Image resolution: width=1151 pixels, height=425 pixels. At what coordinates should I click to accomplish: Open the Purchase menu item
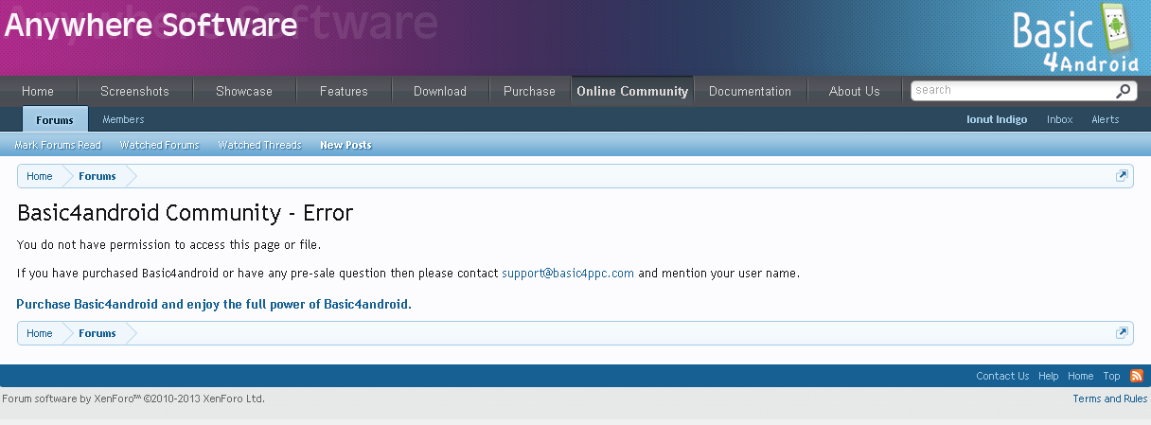(x=529, y=91)
